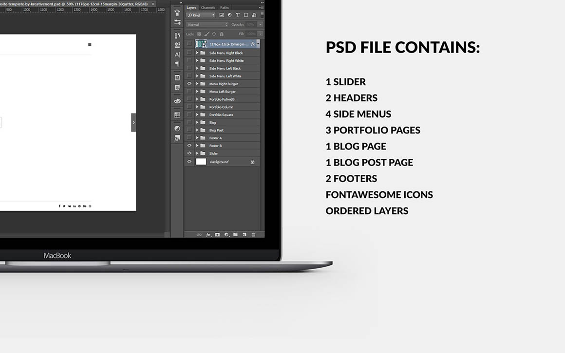The image size is (565, 353).
Task: Click the delete layer trash icon
Action: click(x=253, y=235)
